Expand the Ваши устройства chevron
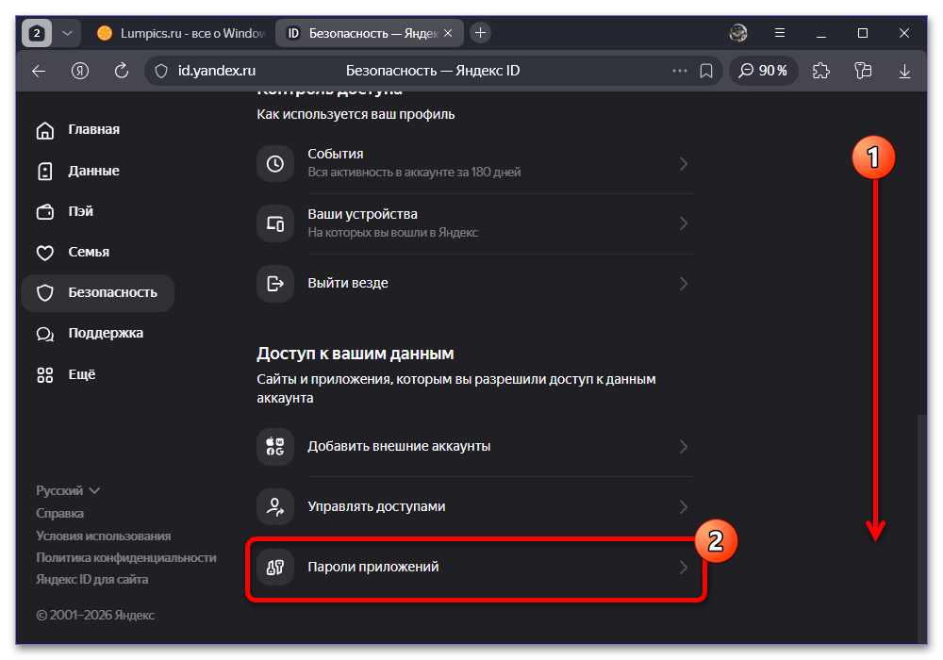The width and height of the screenshot is (943, 660). pyautogui.click(x=683, y=223)
